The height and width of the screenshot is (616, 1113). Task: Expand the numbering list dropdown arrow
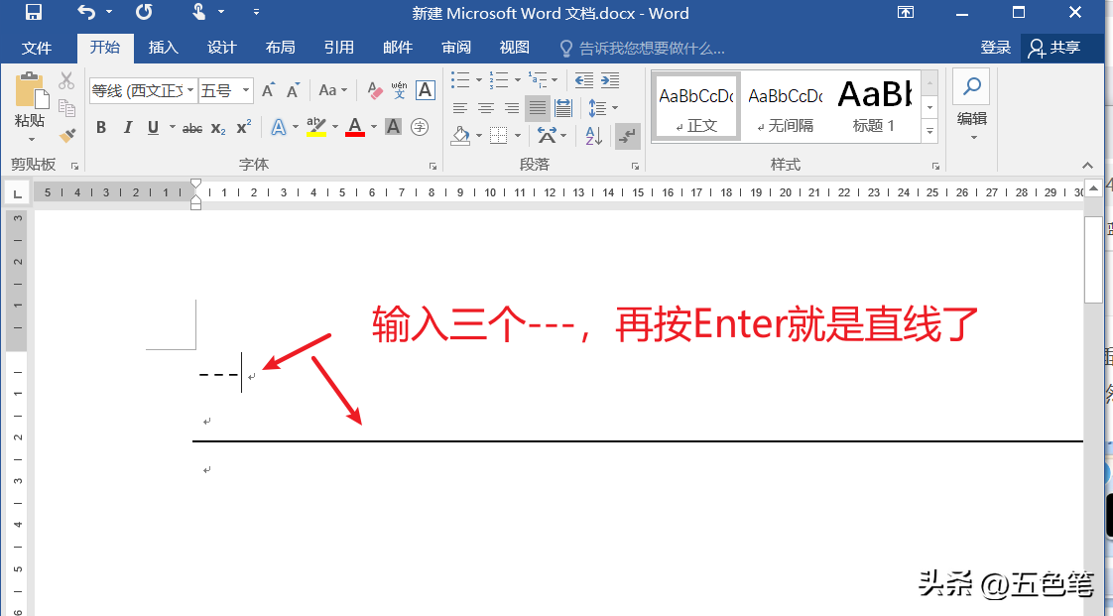pyautogui.click(x=517, y=80)
